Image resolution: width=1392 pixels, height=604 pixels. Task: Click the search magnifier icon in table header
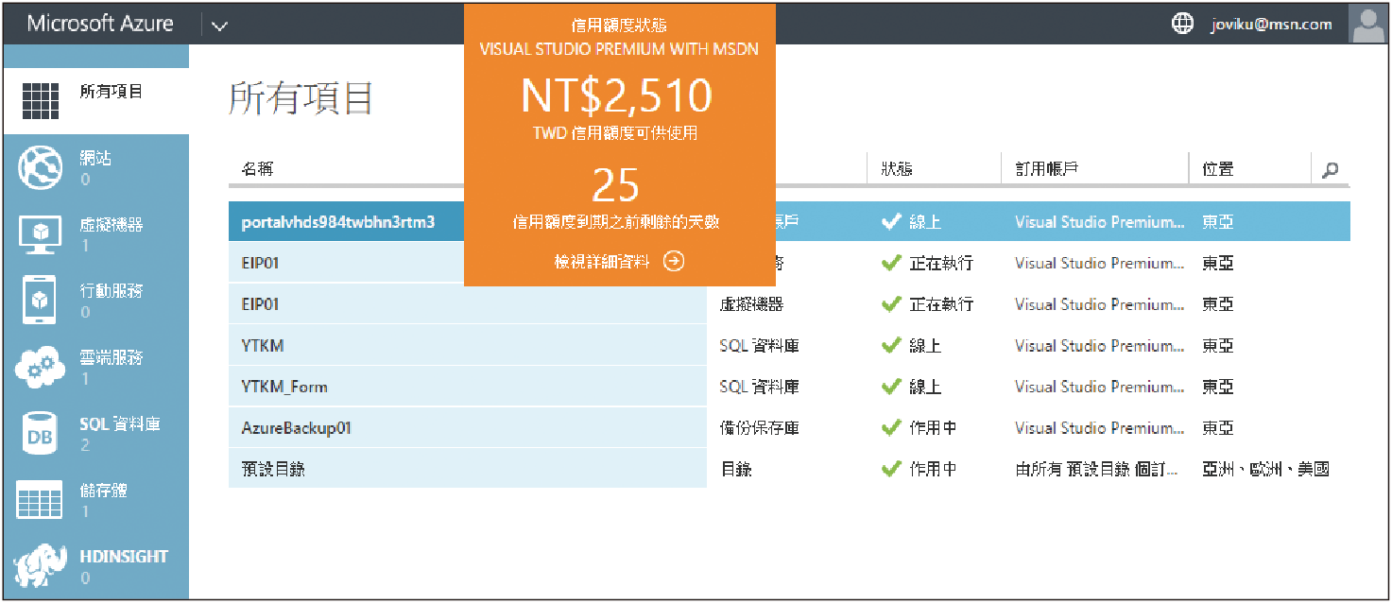pyautogui.click(x=1330, y=170)
